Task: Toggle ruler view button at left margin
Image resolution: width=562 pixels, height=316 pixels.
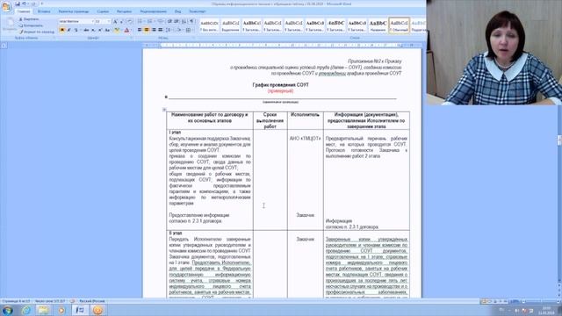Action: pyautogui.click(x=4, y=46)
